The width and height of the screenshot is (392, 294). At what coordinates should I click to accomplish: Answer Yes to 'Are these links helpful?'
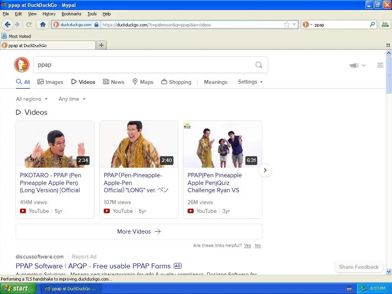pos(247,245)
